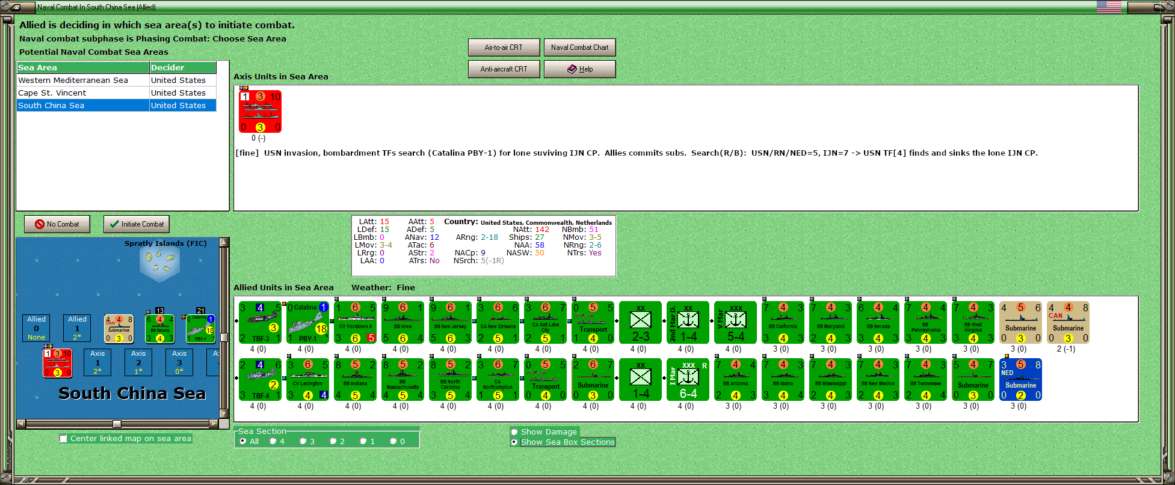Screen dimensions: 1175x485
Task: Filter units to sea section 4
Action: point(273,441)
